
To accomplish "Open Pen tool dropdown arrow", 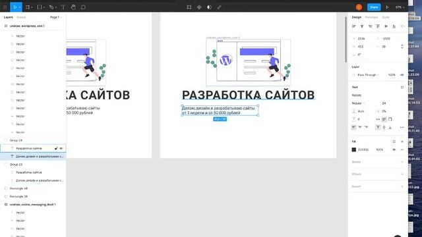I will click(x=55, y=7).
